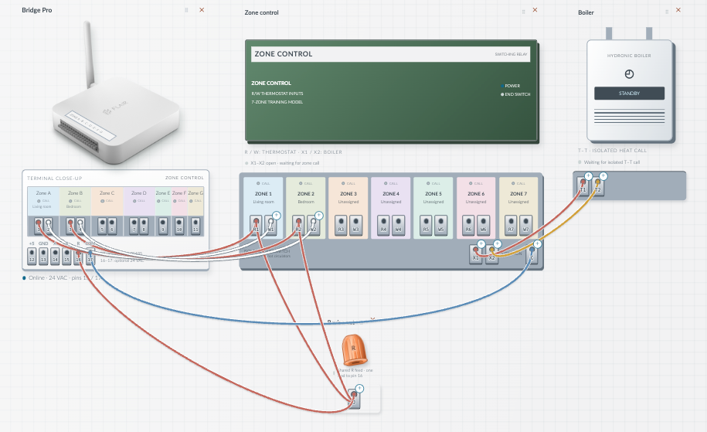This screenshot has width=707, height=432.
Task: Select Zone control terminal W3
Action: 355,224
